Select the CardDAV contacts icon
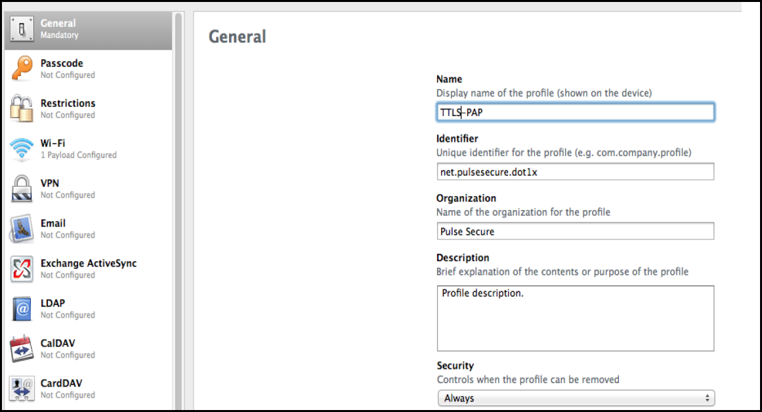 (22, 388)
